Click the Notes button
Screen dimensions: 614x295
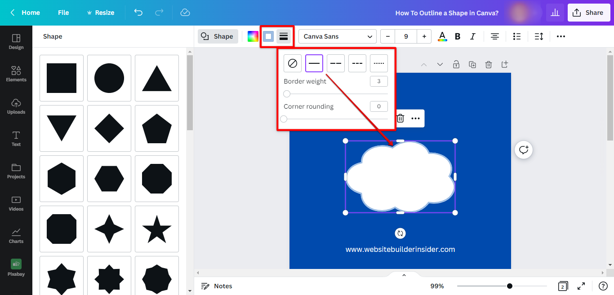[x=217, y=286]
